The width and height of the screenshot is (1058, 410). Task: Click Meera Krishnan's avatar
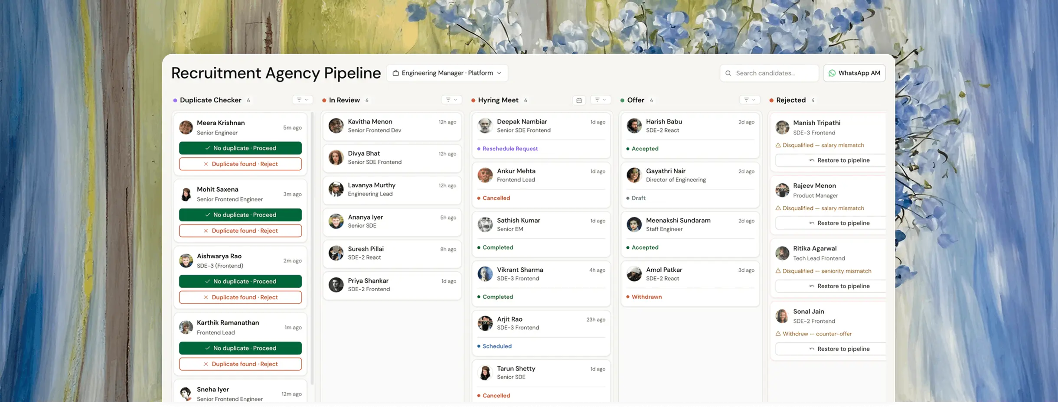[186, 127]
